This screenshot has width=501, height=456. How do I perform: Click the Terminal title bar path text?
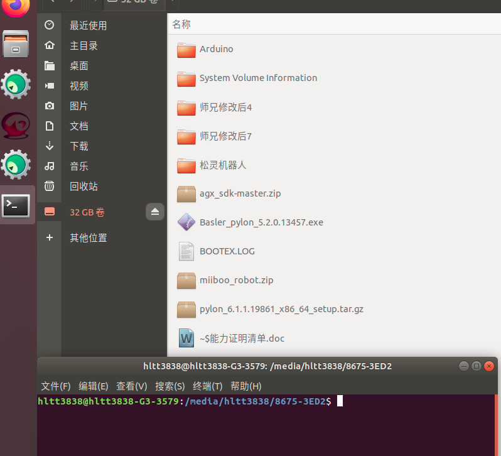coord(267,366)
